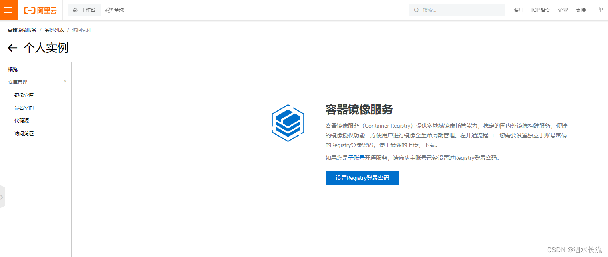Open the orange hamburger main menu
The width and height of the screenshot is (608, 257).
pyautogui.click(x=9, y=10)
